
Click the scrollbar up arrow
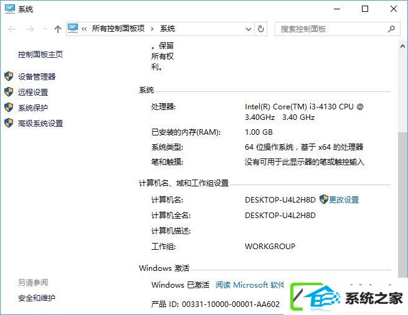tap(402, 47)
